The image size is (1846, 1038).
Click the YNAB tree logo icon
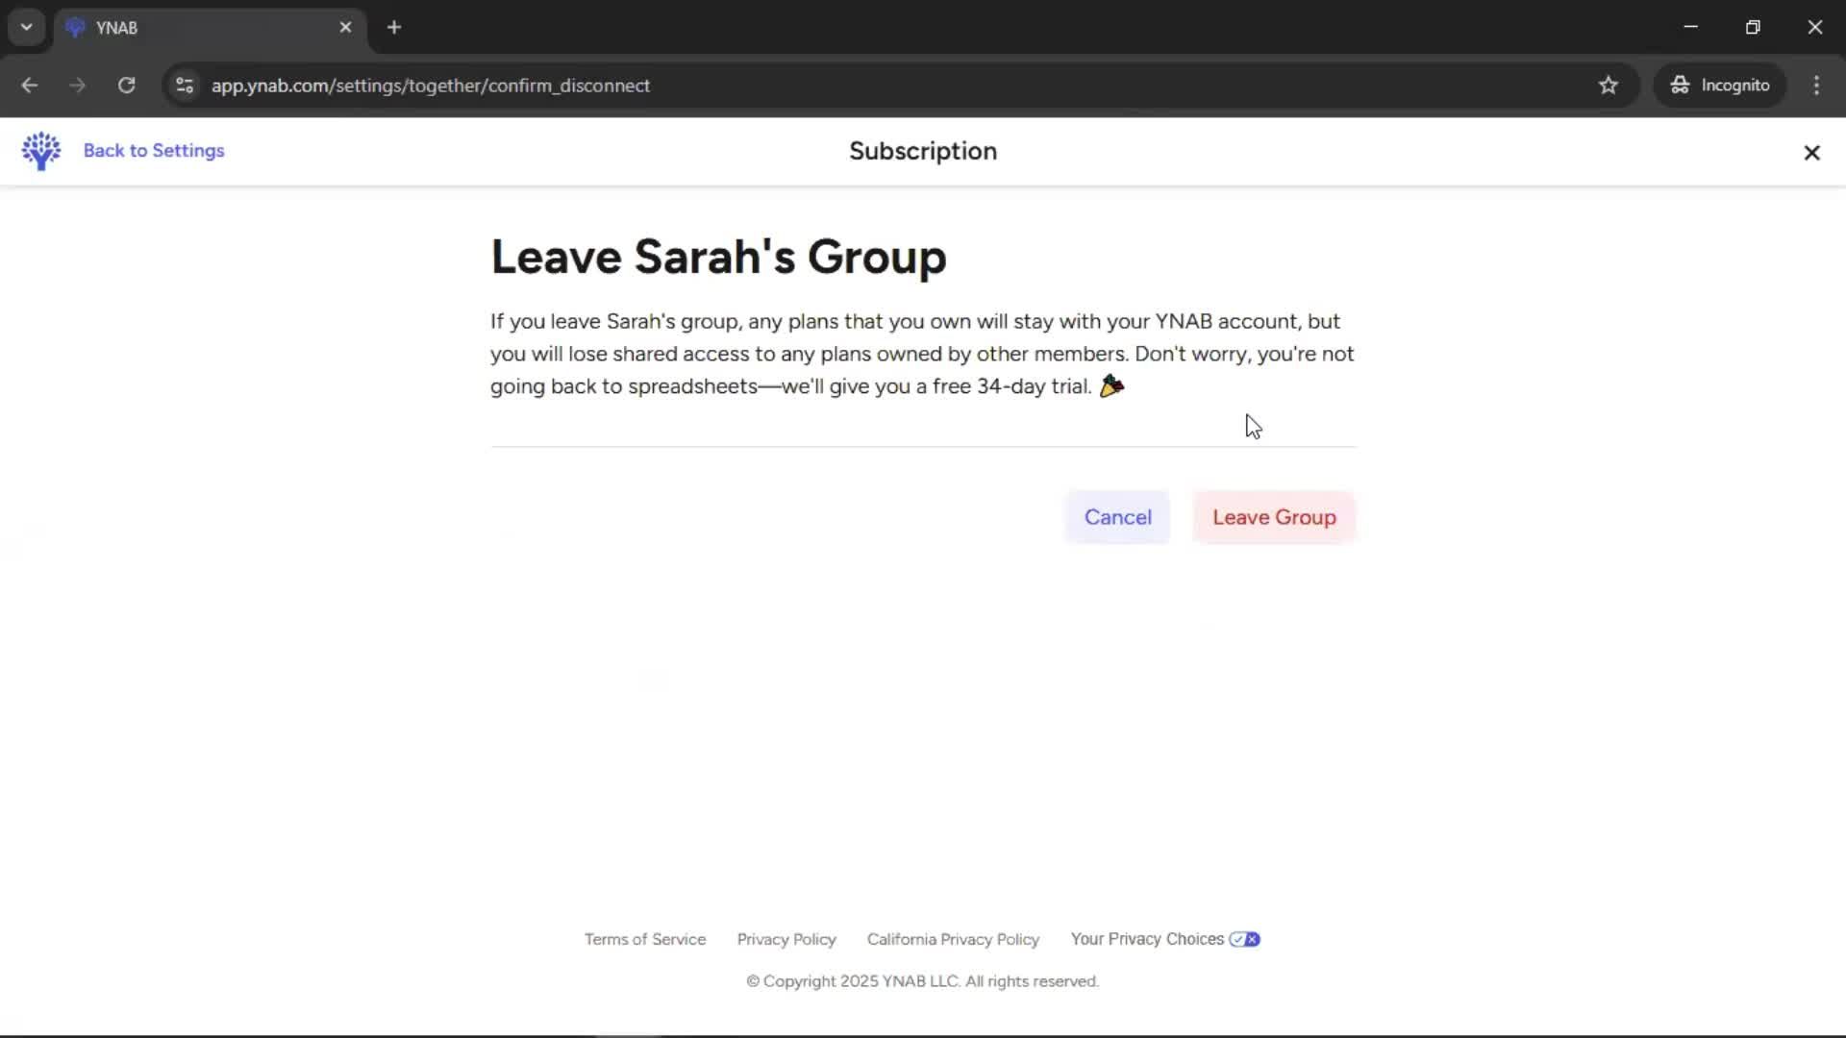pyautogui.click(x=41, y=151)
